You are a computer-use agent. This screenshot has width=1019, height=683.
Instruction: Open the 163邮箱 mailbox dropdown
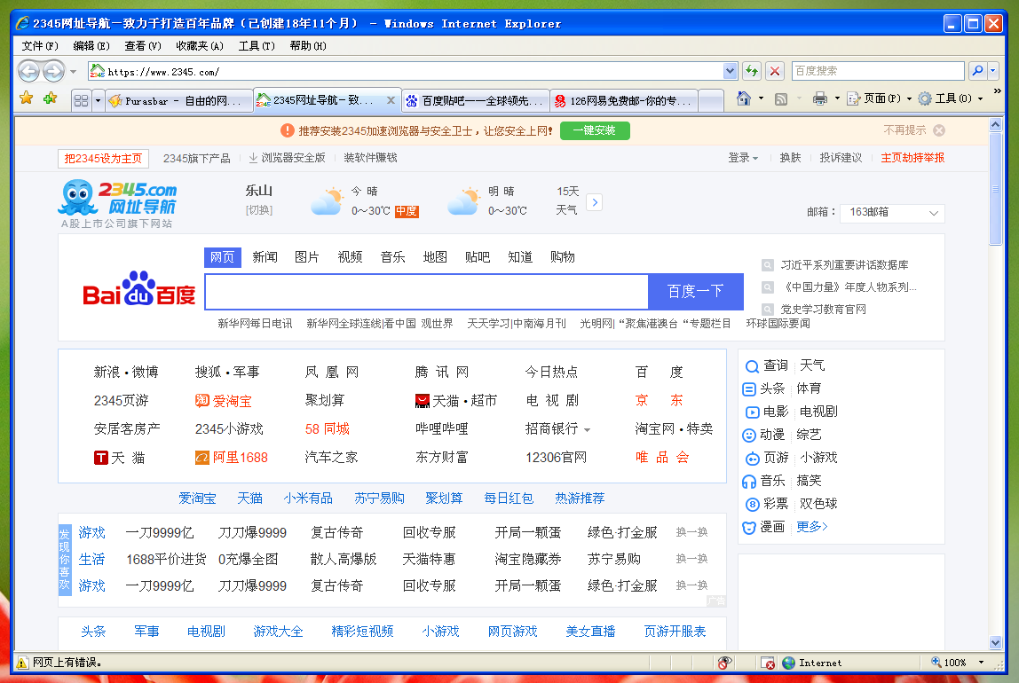(x=892, y=213)
